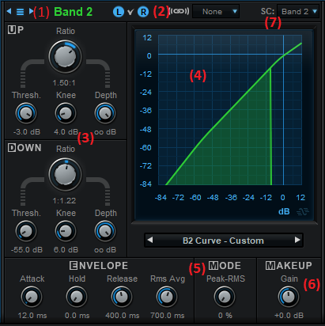The image size is (325, 326).
Task: Click the curve view icon beside dB
Action: pyautogui.click(x=303, y=211)
